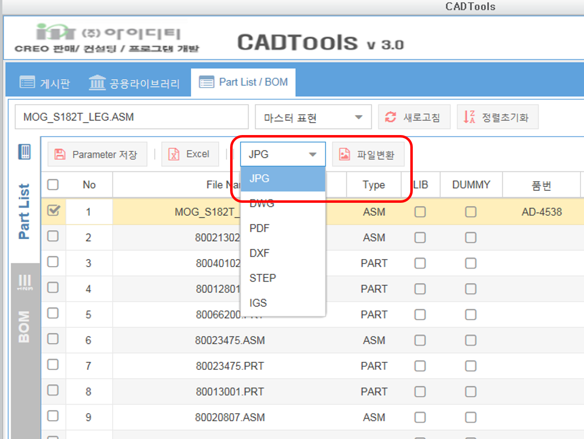Click the 정렬초기화 button

coord(498,117)
